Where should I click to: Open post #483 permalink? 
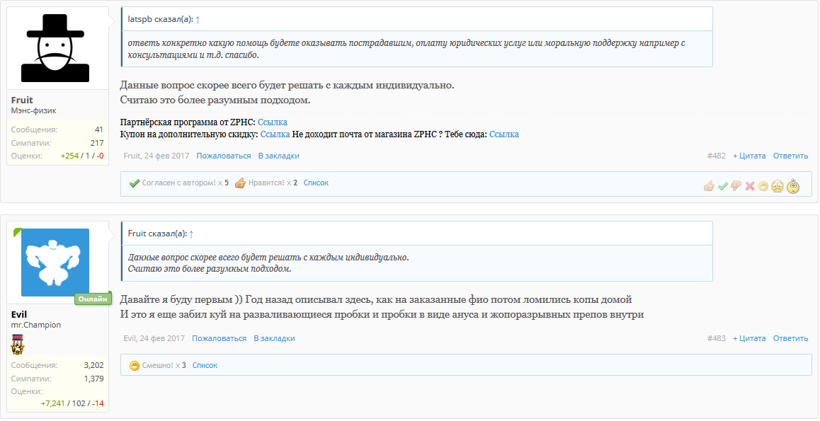(716, 338)
